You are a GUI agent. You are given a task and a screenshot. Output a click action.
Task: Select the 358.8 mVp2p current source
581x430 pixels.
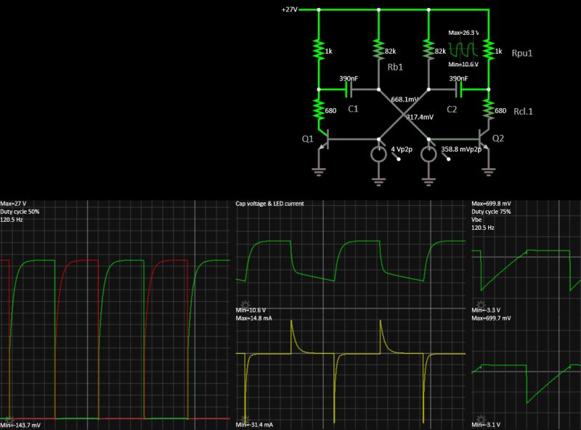click(x=428, y=152)
